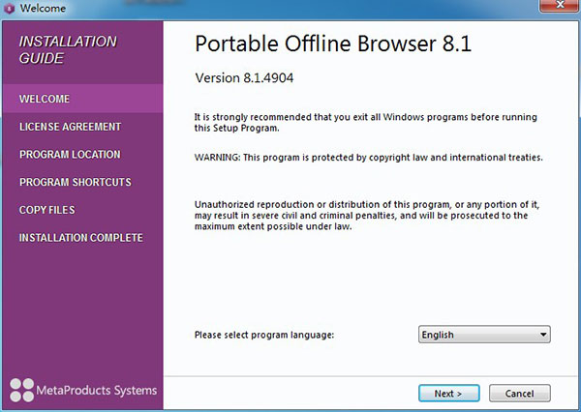Click the INSTALLATION GUIDE heading
The width and height of the screenshot is (581, 412).
68,49
